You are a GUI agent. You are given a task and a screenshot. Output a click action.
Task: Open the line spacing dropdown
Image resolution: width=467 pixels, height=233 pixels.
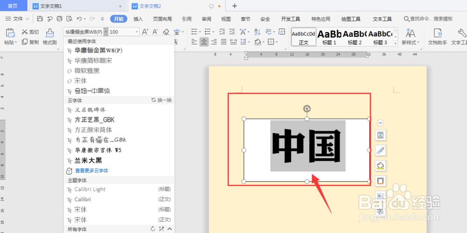click(249, 42)
